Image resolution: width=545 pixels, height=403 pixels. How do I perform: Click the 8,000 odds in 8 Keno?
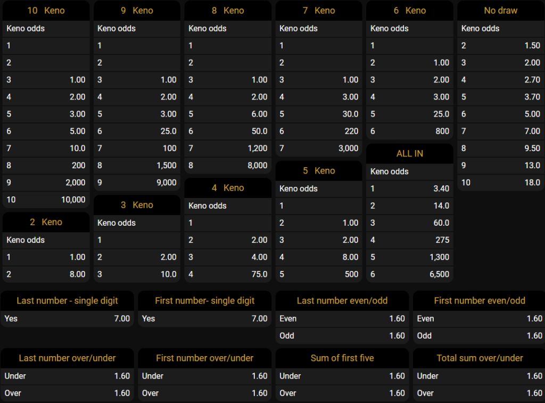pos(257,166)
